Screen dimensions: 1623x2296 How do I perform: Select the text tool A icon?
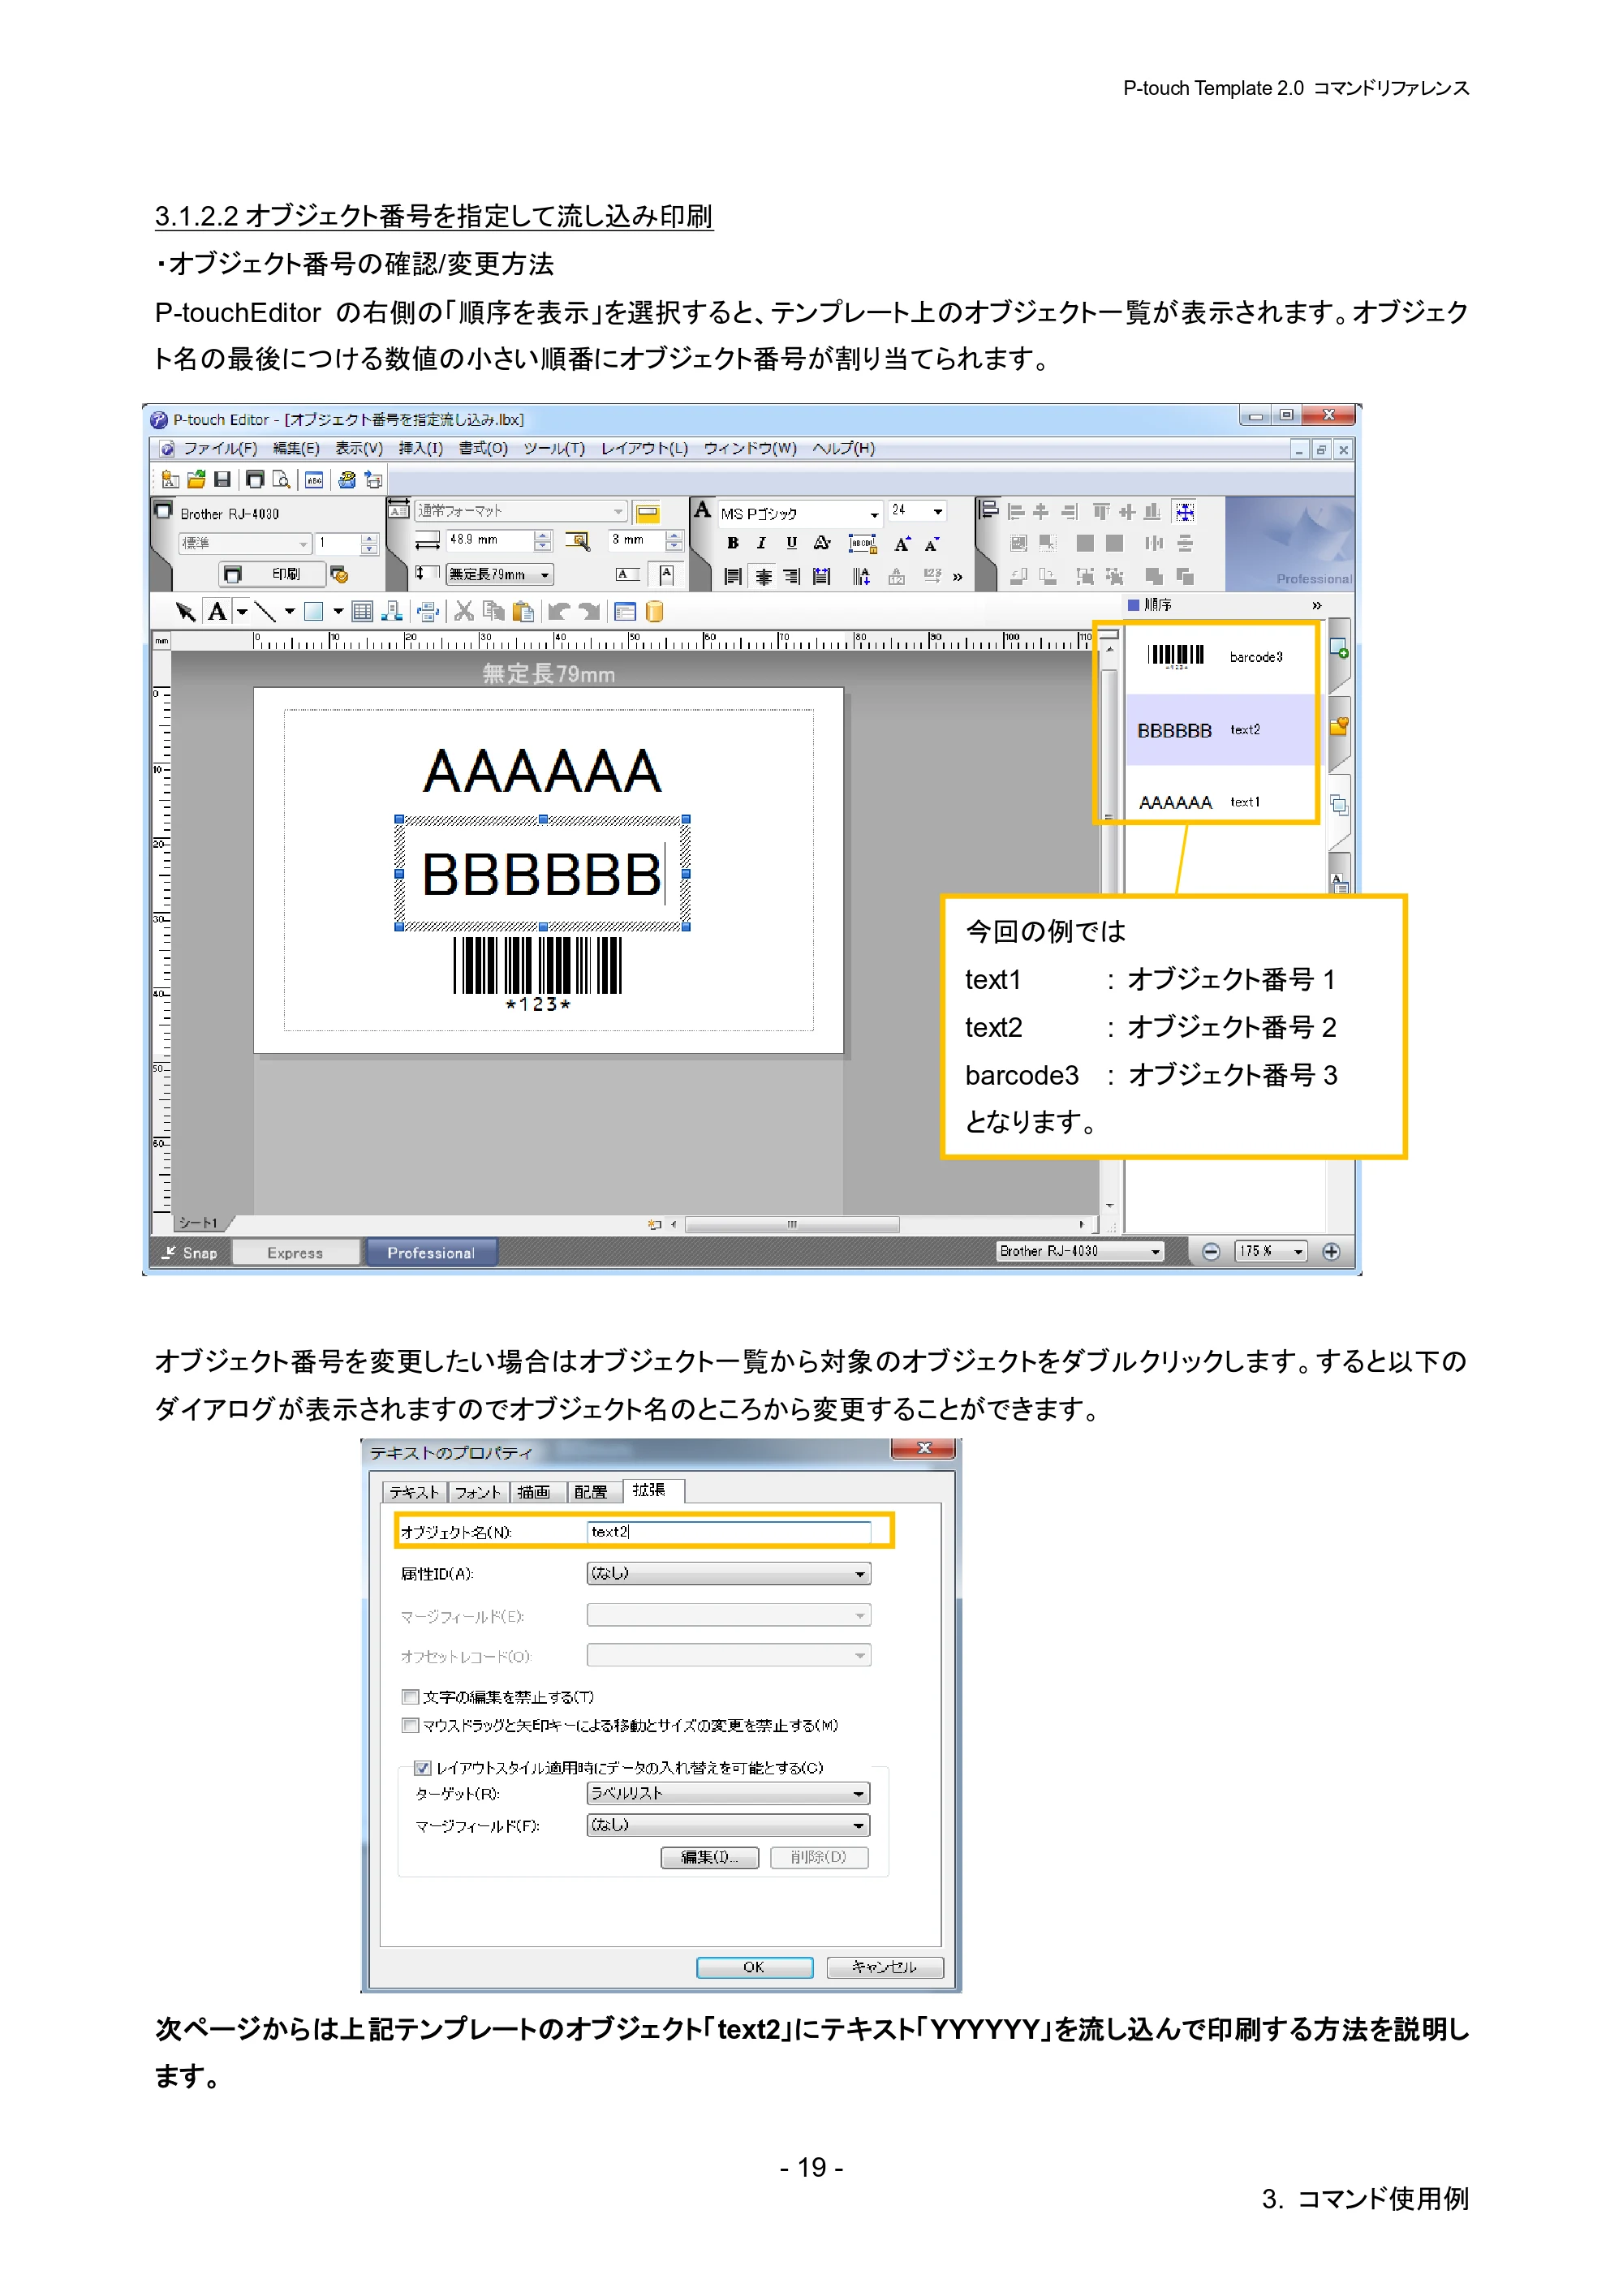click(x=217, y=612)
